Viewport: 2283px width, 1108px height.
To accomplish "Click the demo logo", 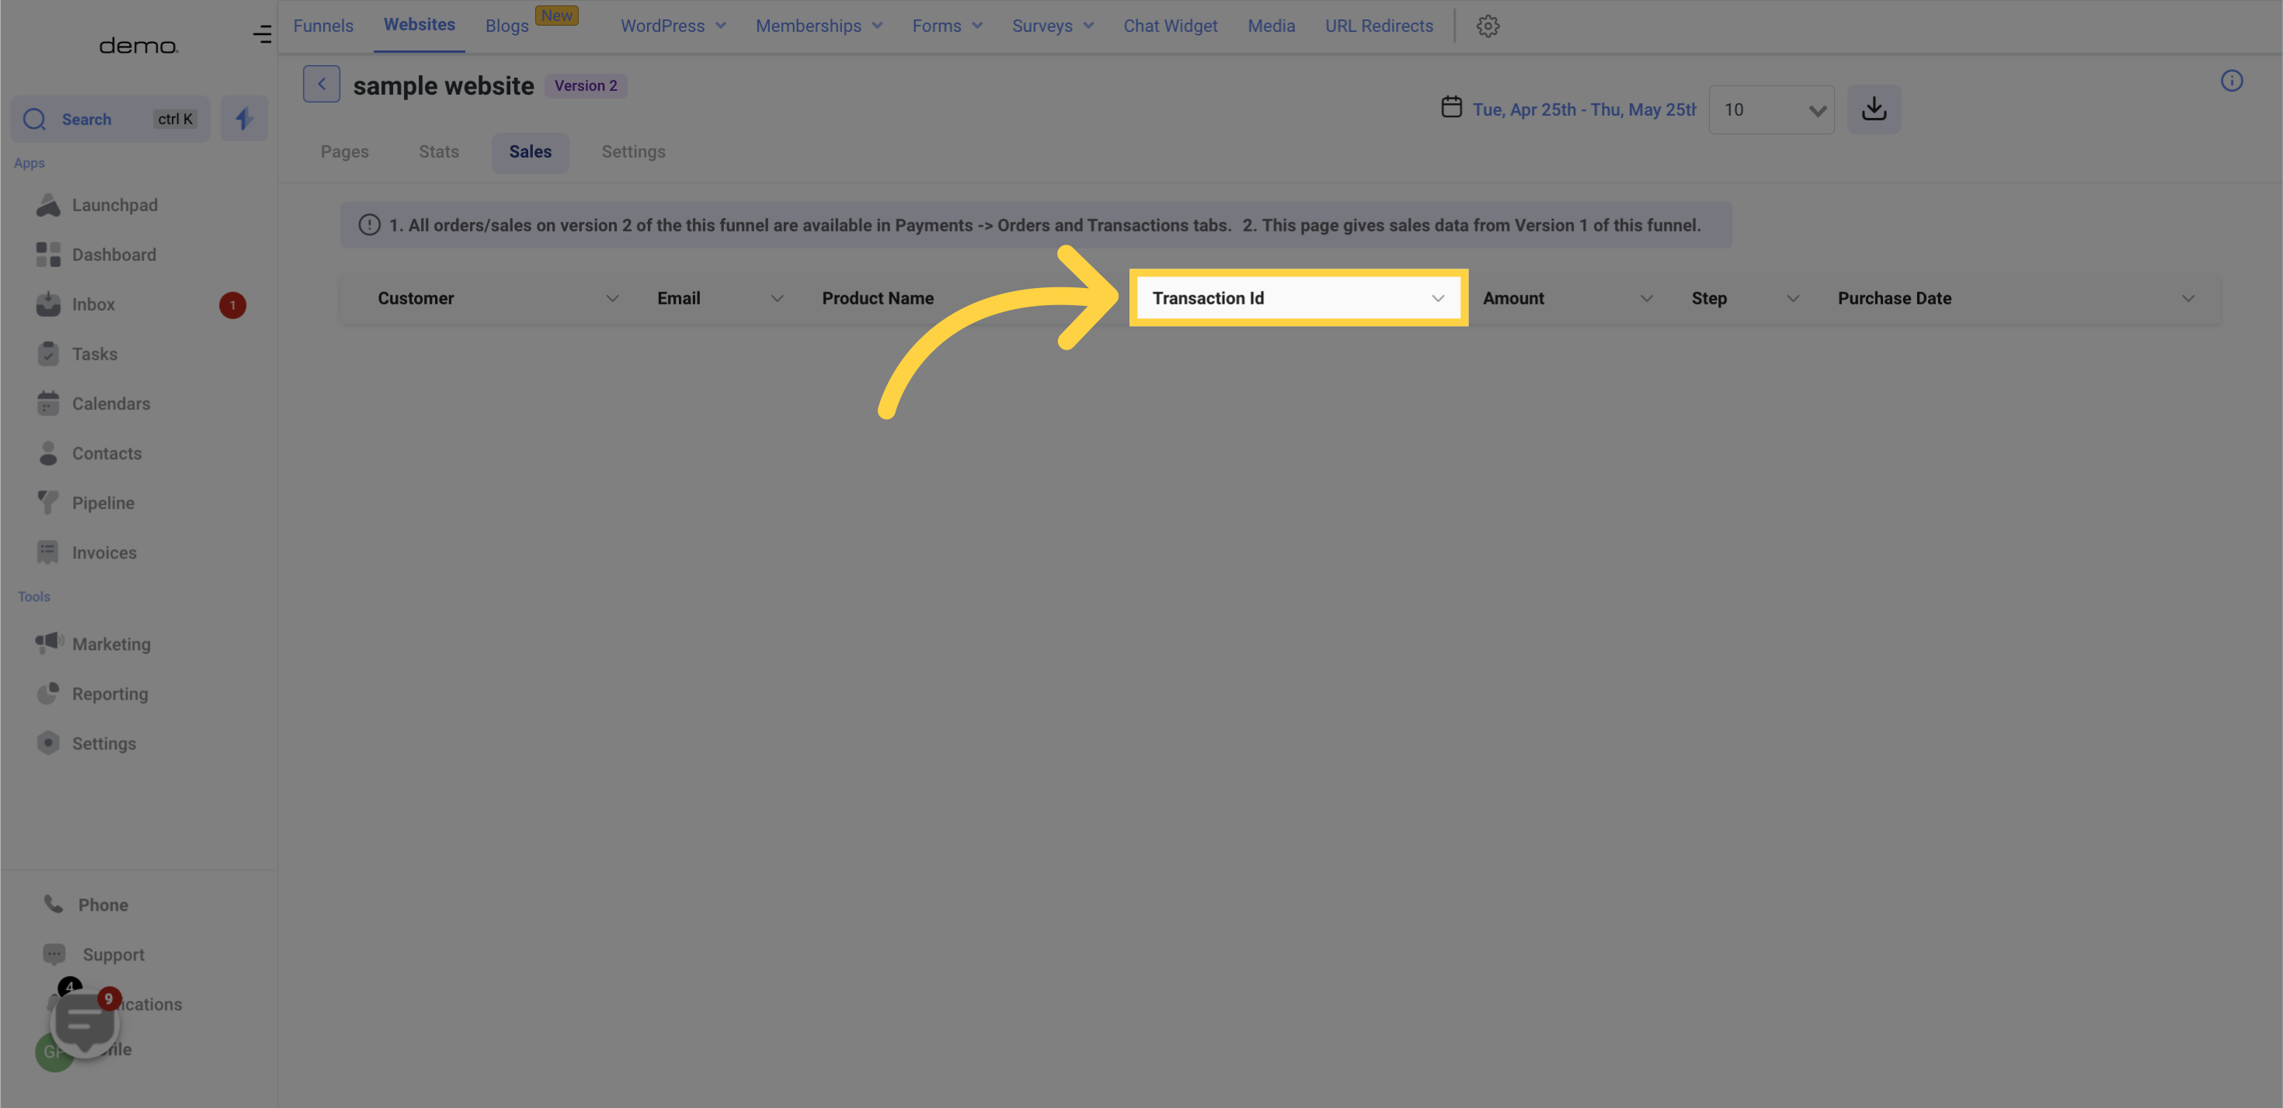I will click(138, 46).
